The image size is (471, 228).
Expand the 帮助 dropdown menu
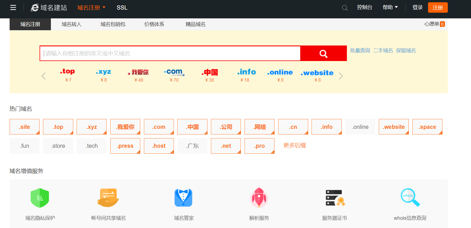(390, 7)
